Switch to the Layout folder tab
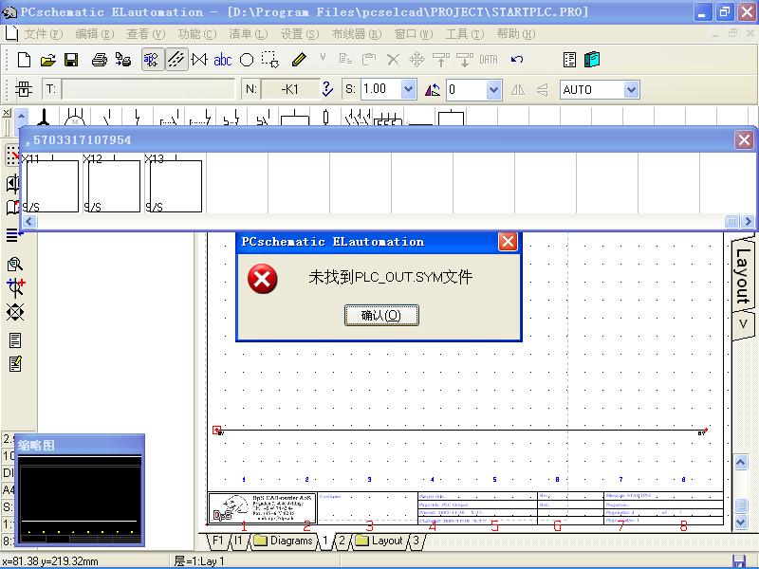Image resolution: width=759 pixels, height=569 pixels. click(379, 541)
